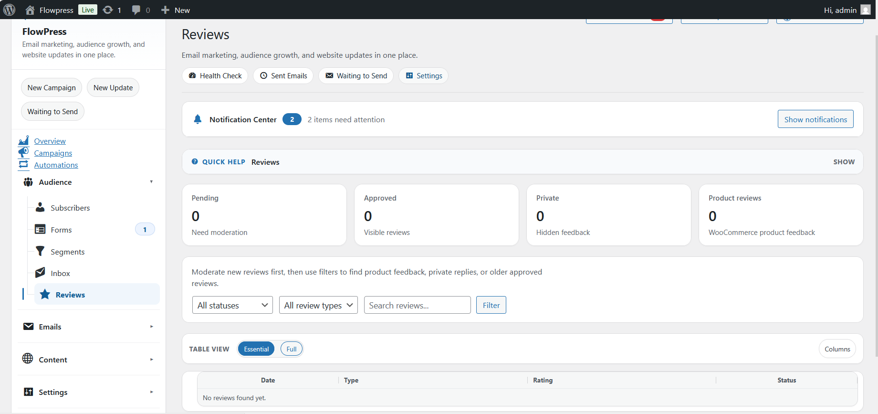This screenshot has height=414, width=878.
Task: Click the Rating column header
Action: pos(543,380)
